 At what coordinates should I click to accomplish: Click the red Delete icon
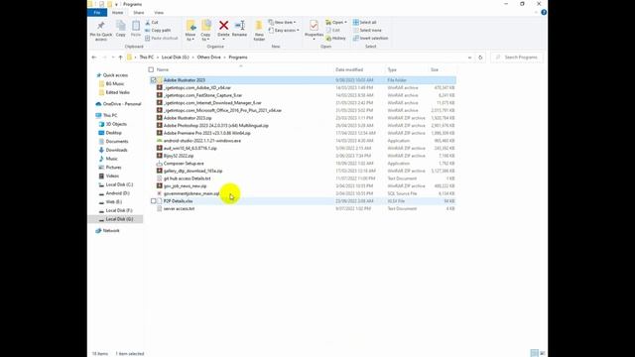click(x=223, y=26)
